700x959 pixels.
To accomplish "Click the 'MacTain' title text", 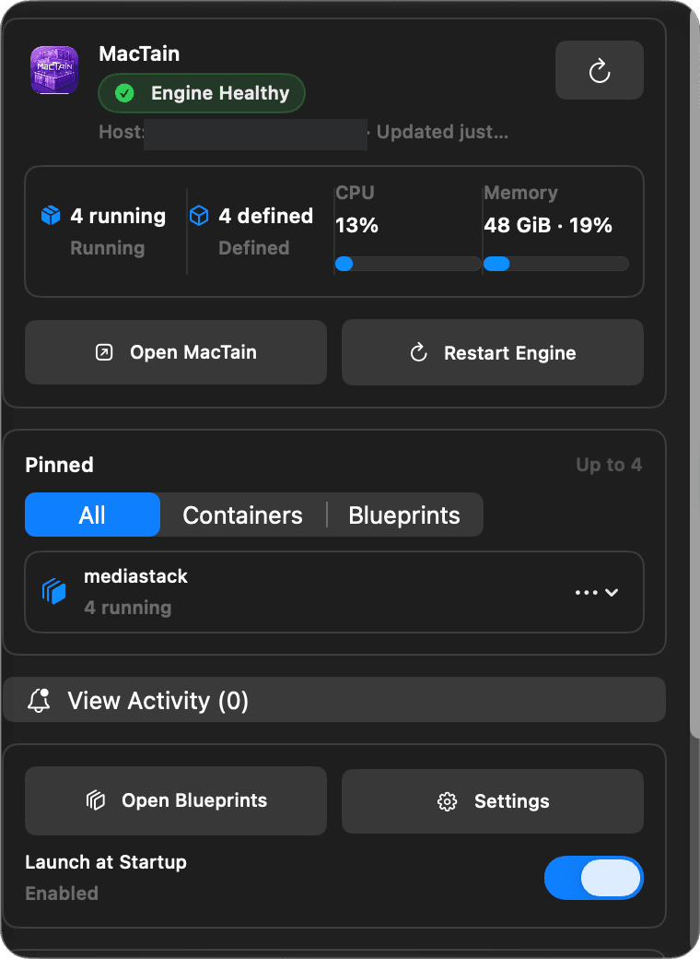I will (x=139, y=53).
